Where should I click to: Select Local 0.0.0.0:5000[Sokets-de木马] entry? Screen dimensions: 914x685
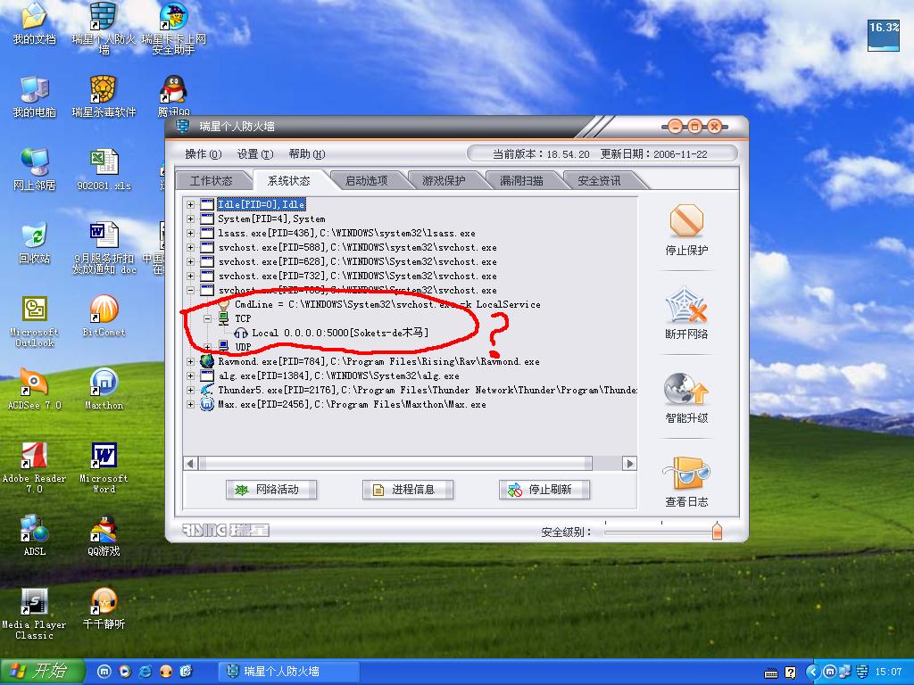pos(340,333)
